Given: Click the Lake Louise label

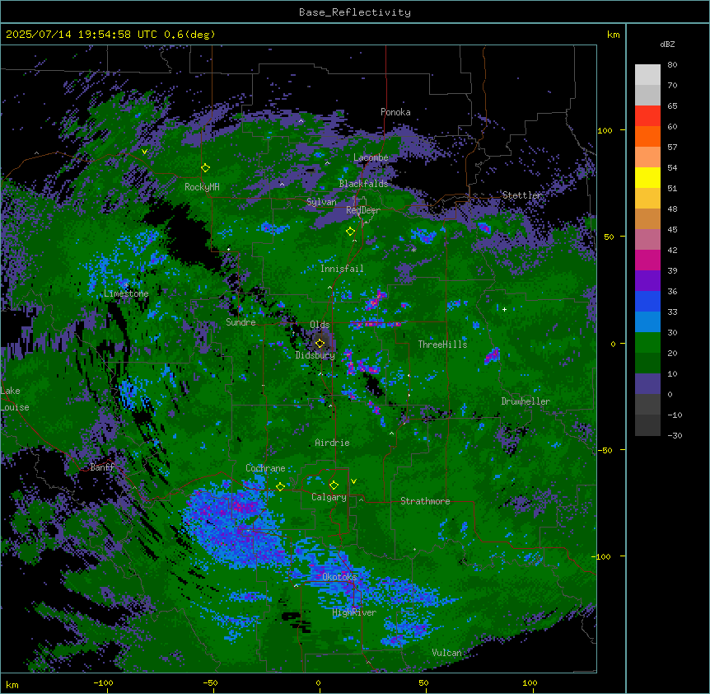Looking at the screenshot, I should 15,399.
